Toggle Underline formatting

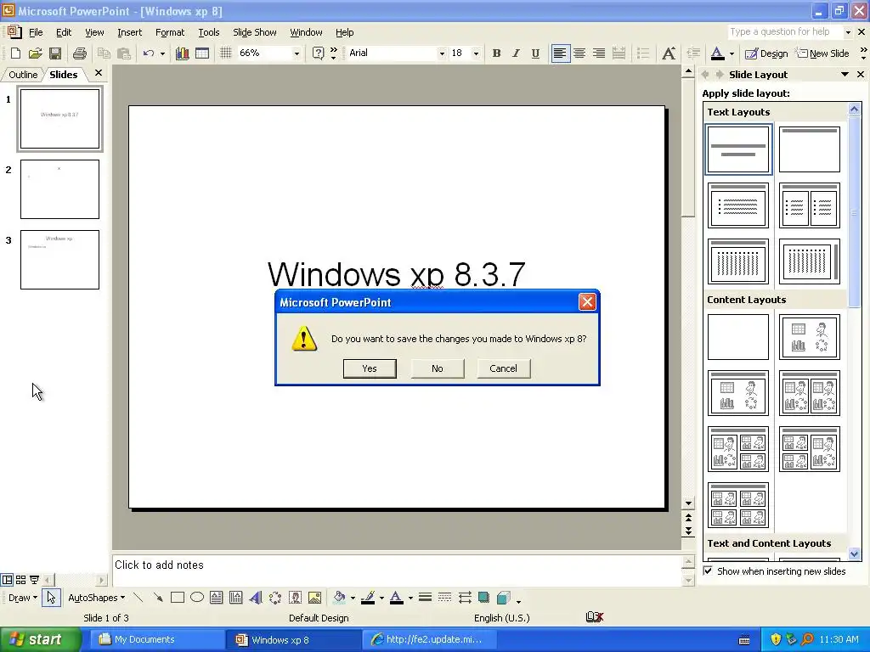535,53
